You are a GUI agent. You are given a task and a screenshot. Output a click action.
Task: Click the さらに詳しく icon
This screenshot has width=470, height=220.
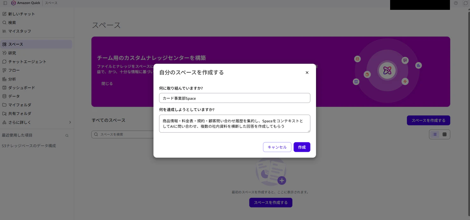tap(4, 122)
